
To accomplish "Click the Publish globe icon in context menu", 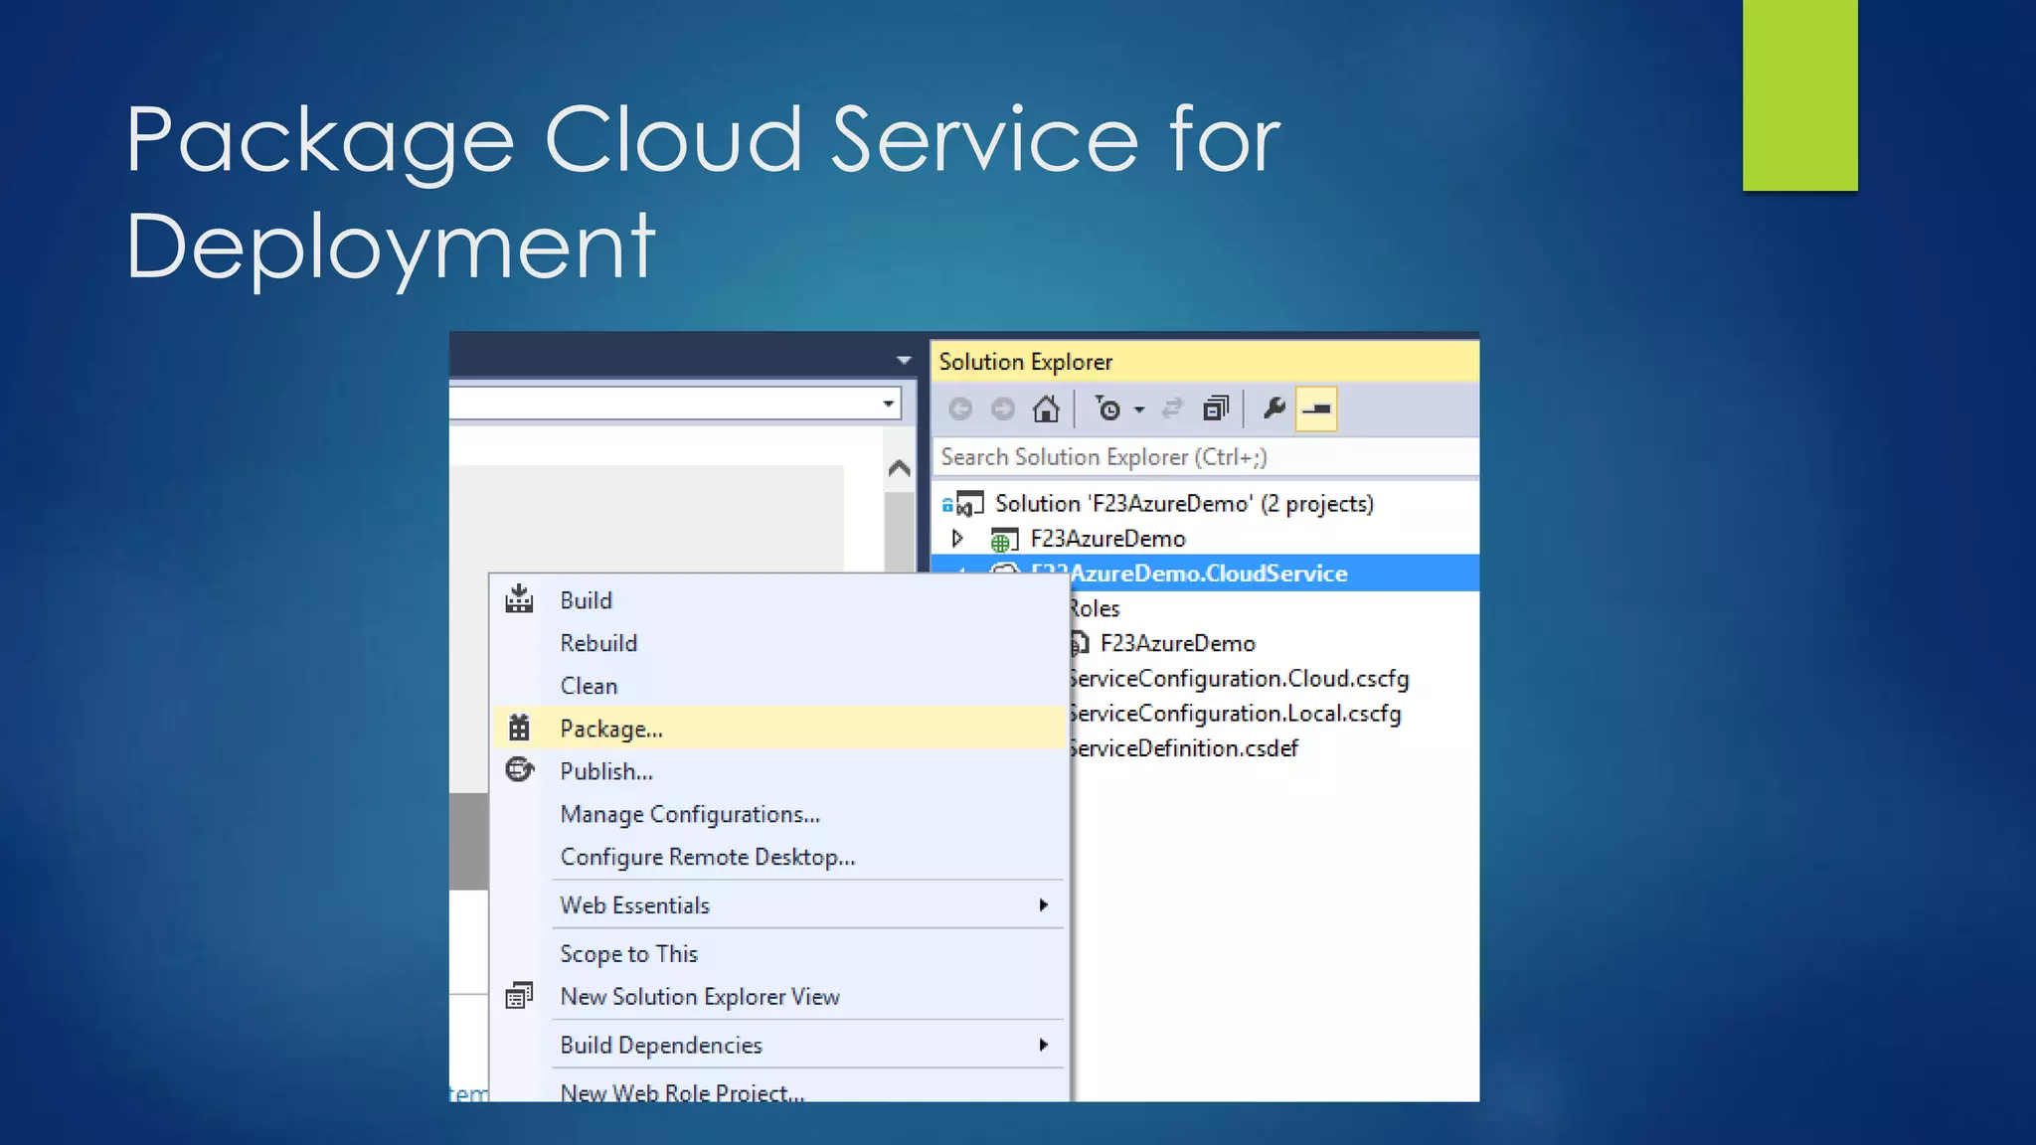I will coord(519,770).
